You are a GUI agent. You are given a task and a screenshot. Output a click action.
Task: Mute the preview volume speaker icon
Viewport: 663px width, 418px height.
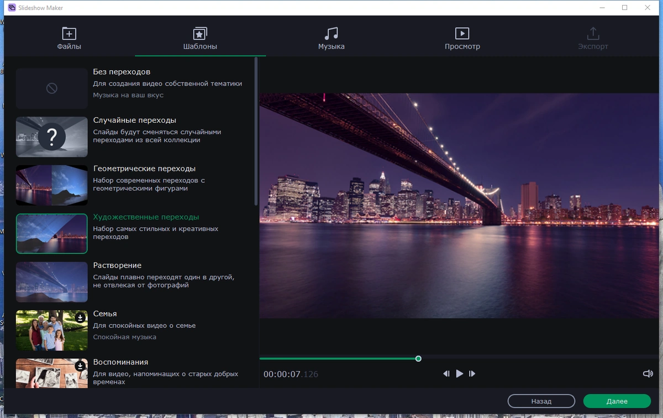tap(648, 374)
